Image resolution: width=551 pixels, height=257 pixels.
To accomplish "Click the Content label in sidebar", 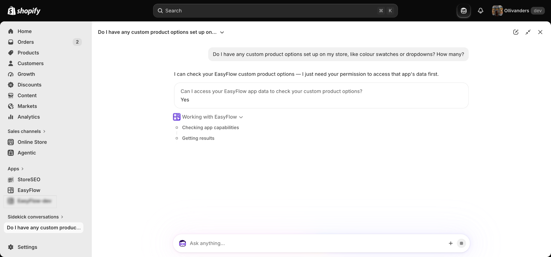I will pyautogui.click(x=27, y=96).
